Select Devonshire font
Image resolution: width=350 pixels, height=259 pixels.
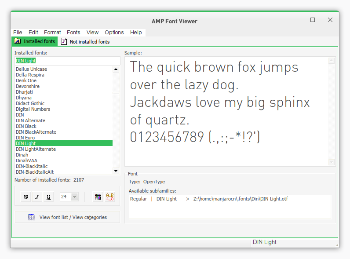[x=64, y=86]
